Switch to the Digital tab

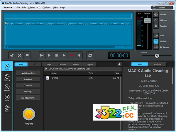90,65
